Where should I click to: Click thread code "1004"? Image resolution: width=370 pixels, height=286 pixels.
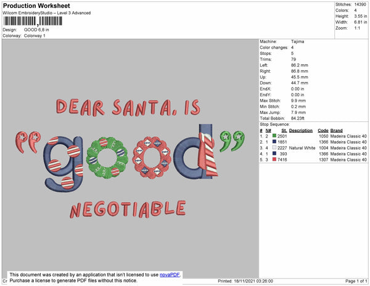(324, 148)
